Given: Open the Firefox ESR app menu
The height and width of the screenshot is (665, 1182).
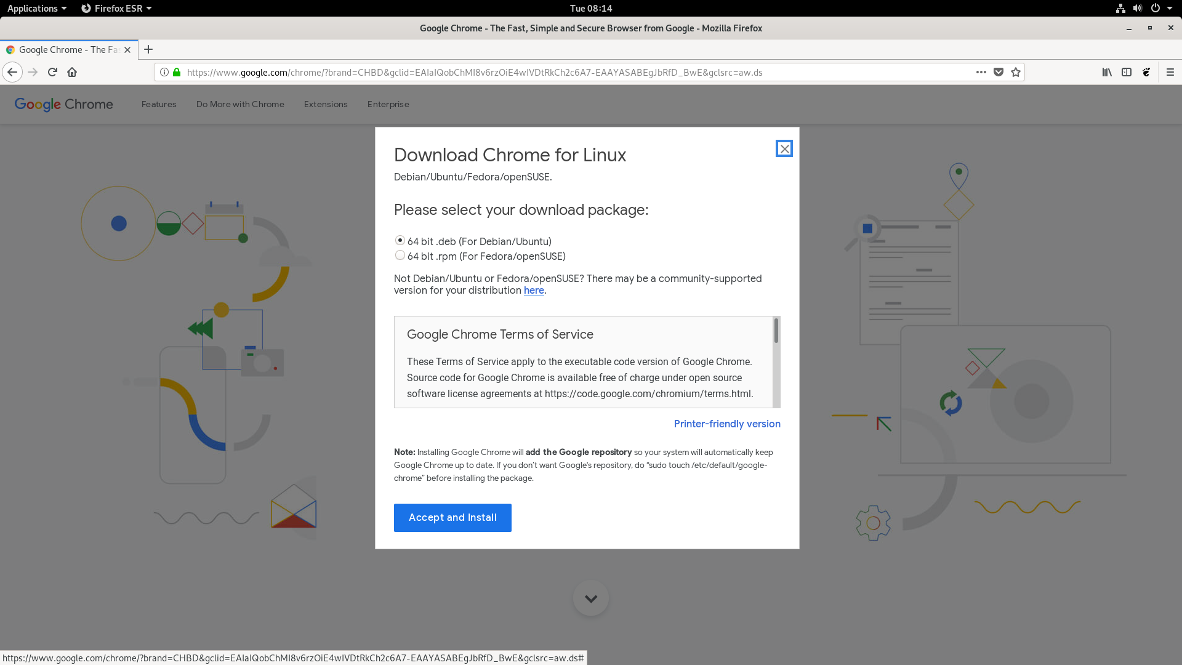Looking at the screenshot, I should tap(116, 8).
